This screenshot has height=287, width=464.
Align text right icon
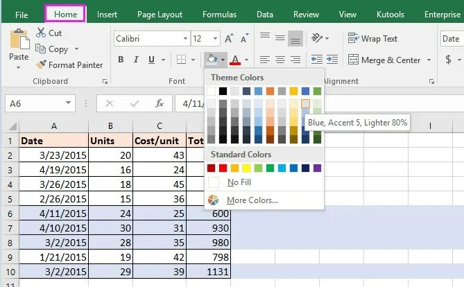(x=295, y=60)
